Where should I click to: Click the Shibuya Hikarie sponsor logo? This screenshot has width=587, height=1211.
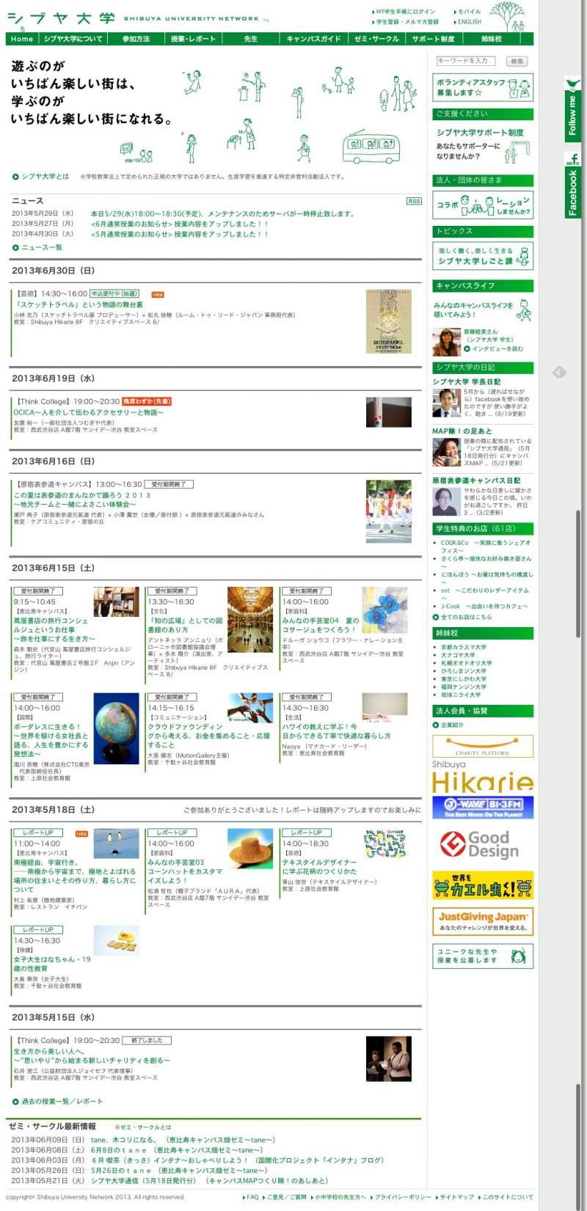482,778
